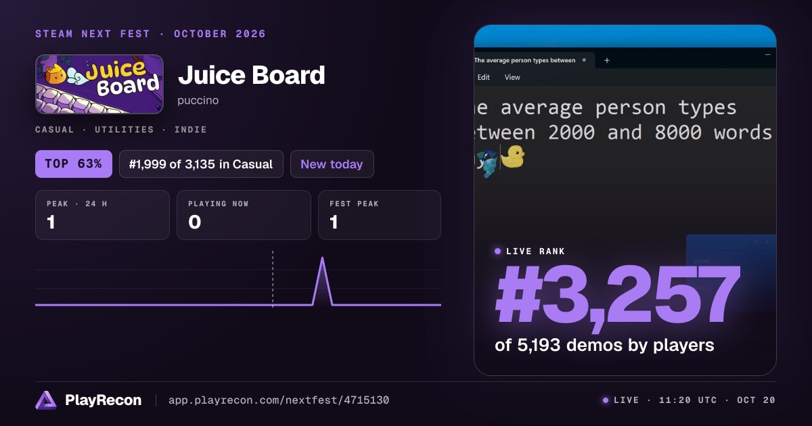
Task: Click the yellow rubber duck emoji
Action: point(512,157)
